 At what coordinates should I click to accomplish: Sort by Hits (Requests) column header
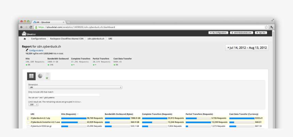[x=68, y=114]
